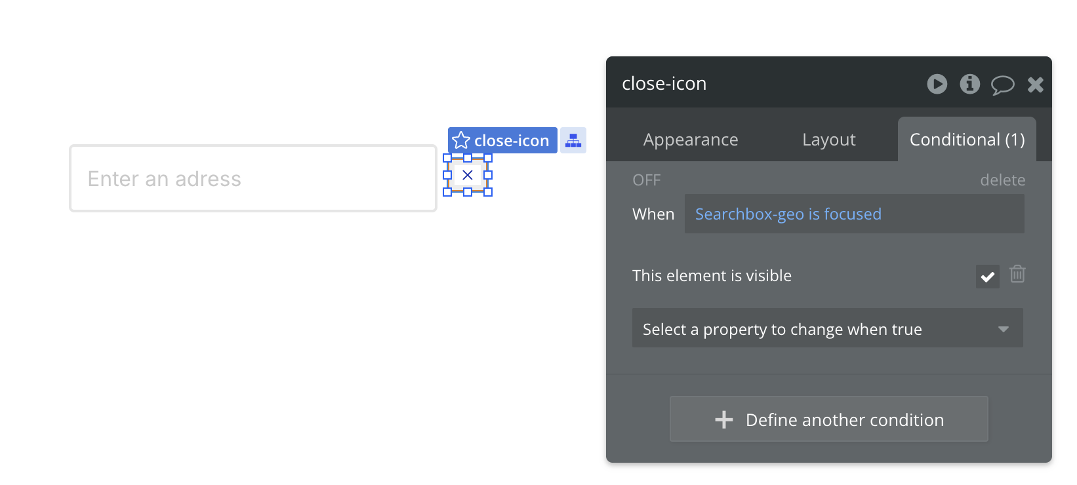Close the close-icon property panel
Viewport: 1077px width, 485px height.
click(1035, 85)
